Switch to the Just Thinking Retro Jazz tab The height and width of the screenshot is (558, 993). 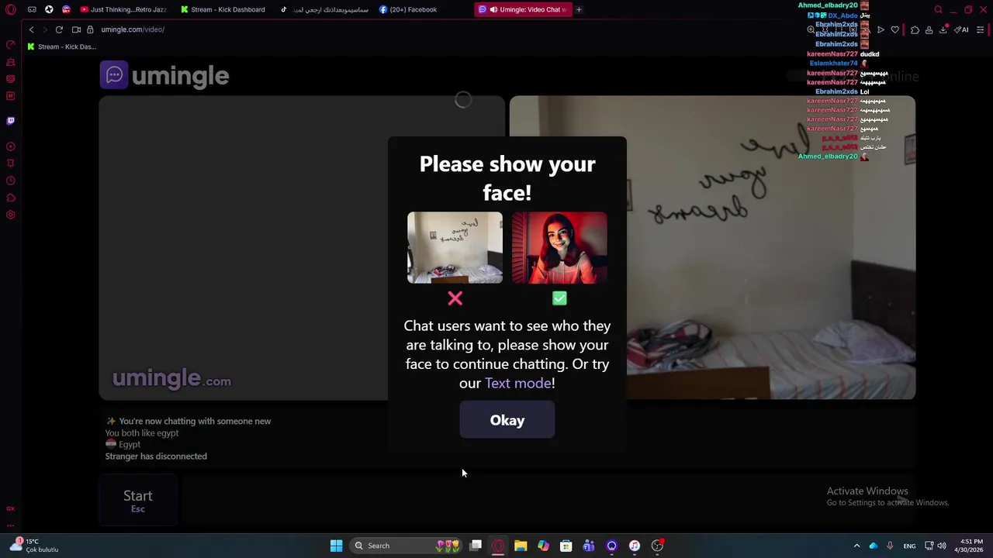(x=124, y=9)
